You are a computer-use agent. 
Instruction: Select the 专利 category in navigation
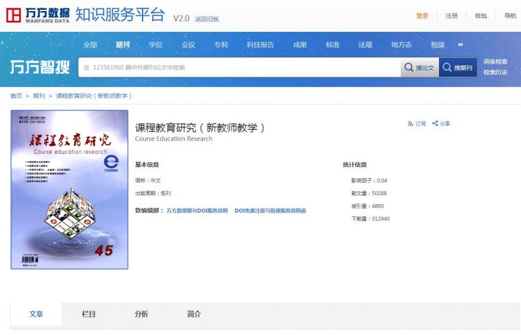click(221, 45)
